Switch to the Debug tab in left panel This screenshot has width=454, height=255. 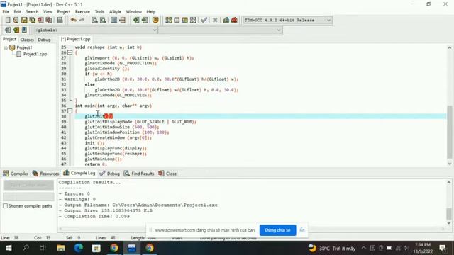(44, 40)
